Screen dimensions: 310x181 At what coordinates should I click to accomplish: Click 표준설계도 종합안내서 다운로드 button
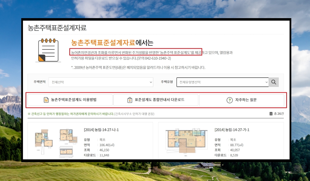156,100
